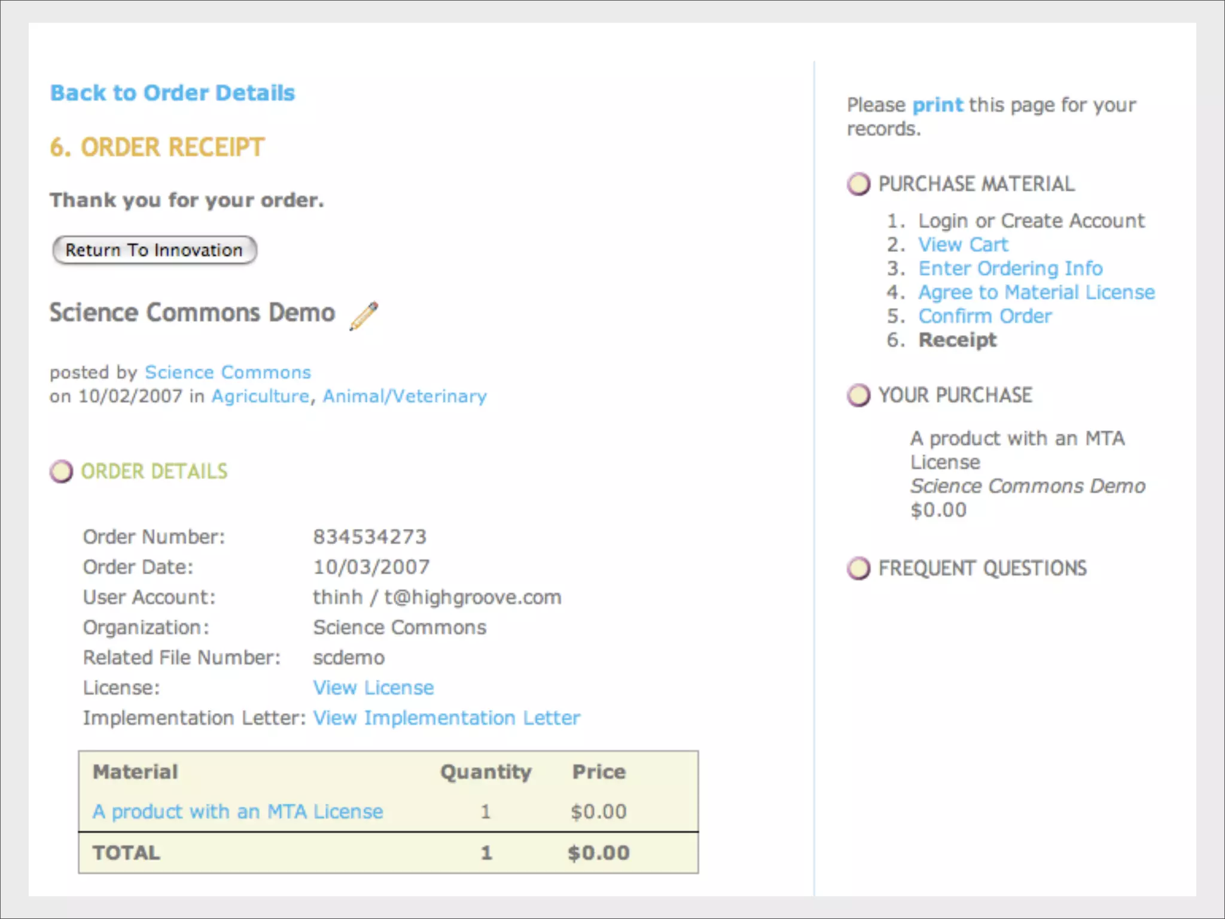
Task: Open step 2 View Cart
Action: click(963, 244)
